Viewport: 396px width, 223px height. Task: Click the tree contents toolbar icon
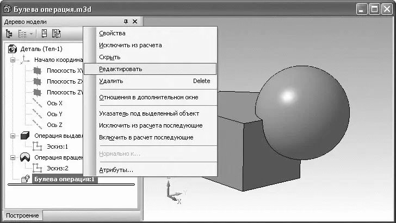coord(23,34)
